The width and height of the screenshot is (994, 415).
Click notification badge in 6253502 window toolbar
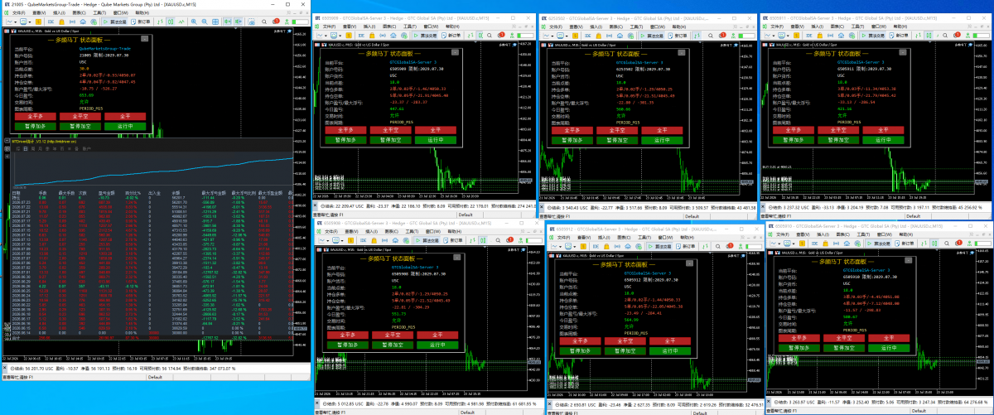point(722,35)
